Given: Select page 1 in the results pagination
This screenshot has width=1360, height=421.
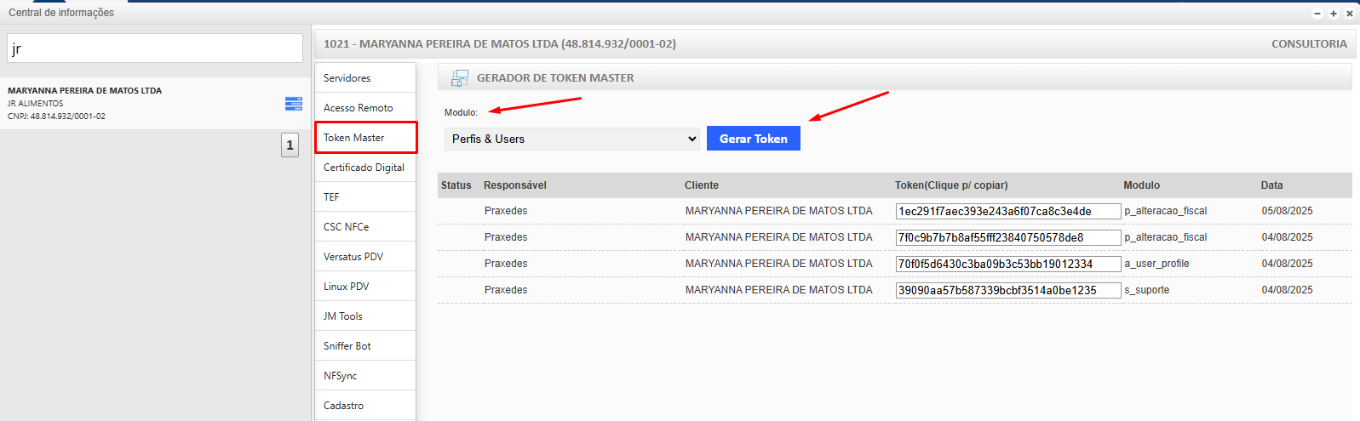Looking at the screenshot, I should click(x=290, y=145).
